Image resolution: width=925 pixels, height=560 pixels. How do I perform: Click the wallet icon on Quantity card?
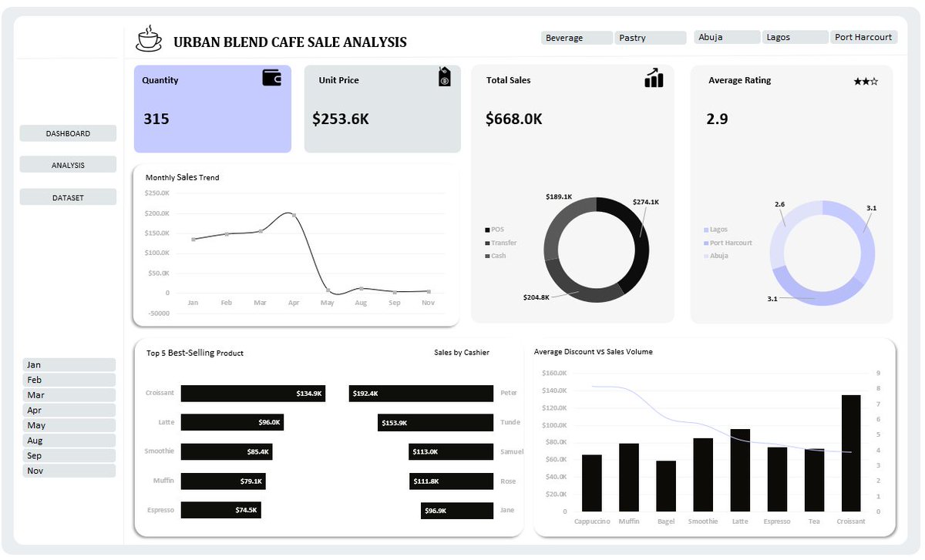tap(272, 78)
